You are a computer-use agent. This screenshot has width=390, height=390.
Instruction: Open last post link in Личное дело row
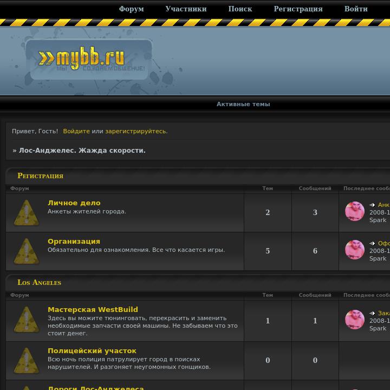[x=384, y=205]
